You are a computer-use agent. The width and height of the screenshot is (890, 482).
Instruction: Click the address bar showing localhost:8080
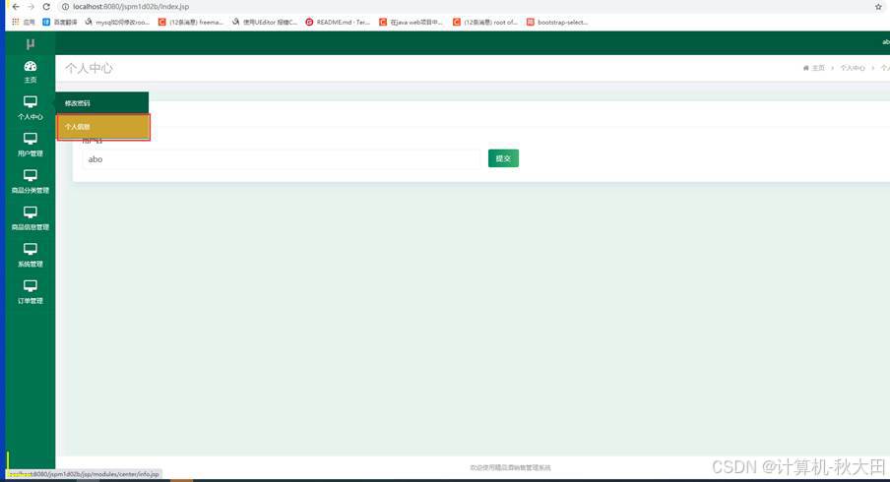pos(131,7)
